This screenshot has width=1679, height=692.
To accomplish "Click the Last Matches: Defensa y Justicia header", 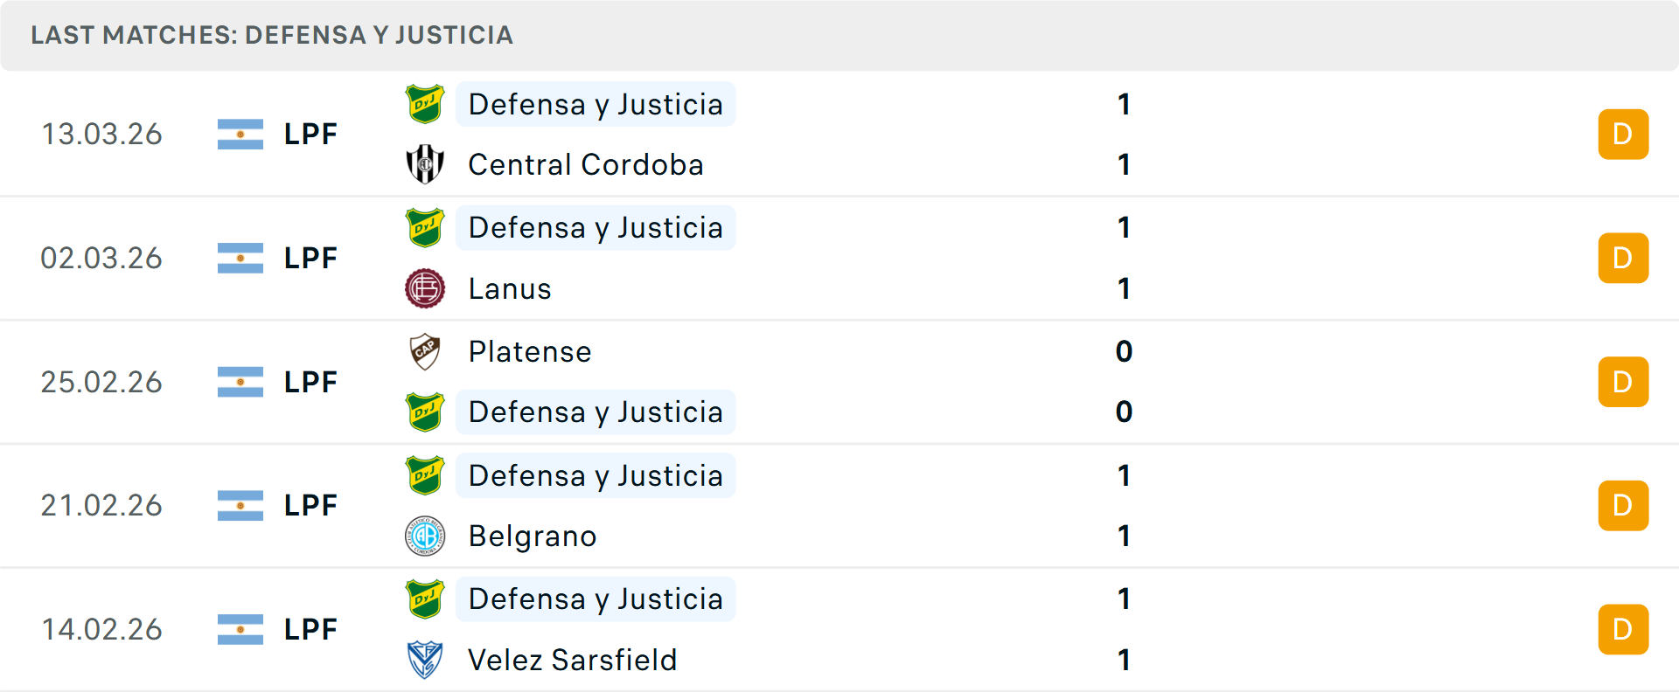I will (x=272, y=35).
